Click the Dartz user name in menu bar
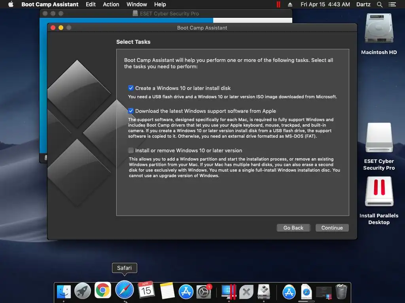The width and height of the screenshot is (405, 303). [363, 4]
